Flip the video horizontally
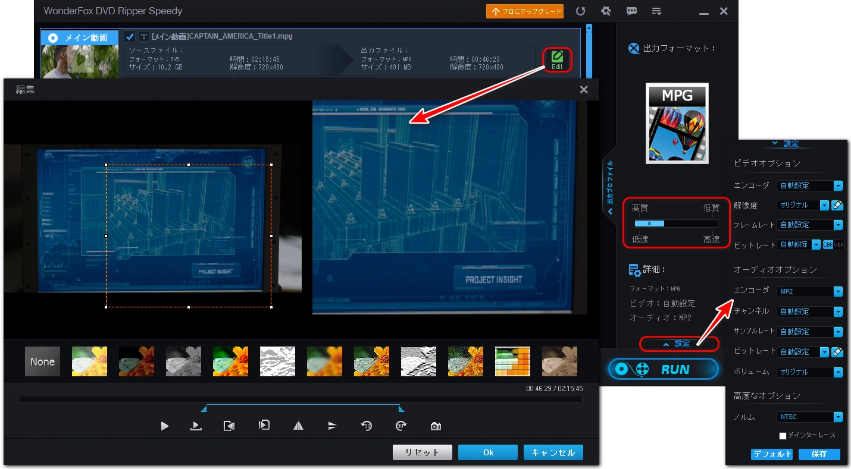851x469 pixels. coord(299,426)
